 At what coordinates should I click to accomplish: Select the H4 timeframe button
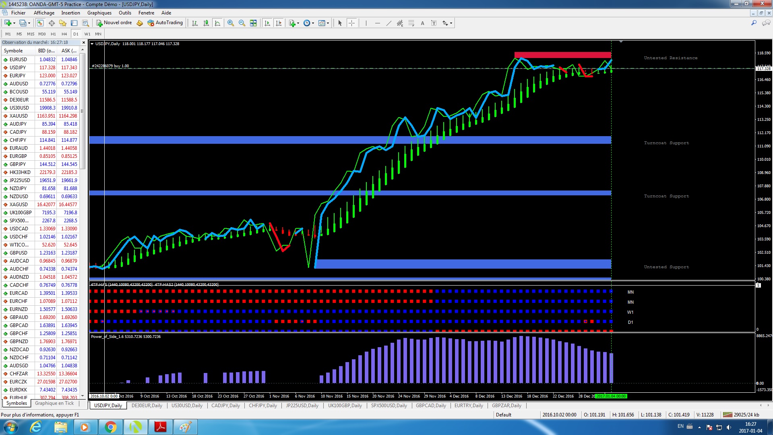(x=64, y=34)
